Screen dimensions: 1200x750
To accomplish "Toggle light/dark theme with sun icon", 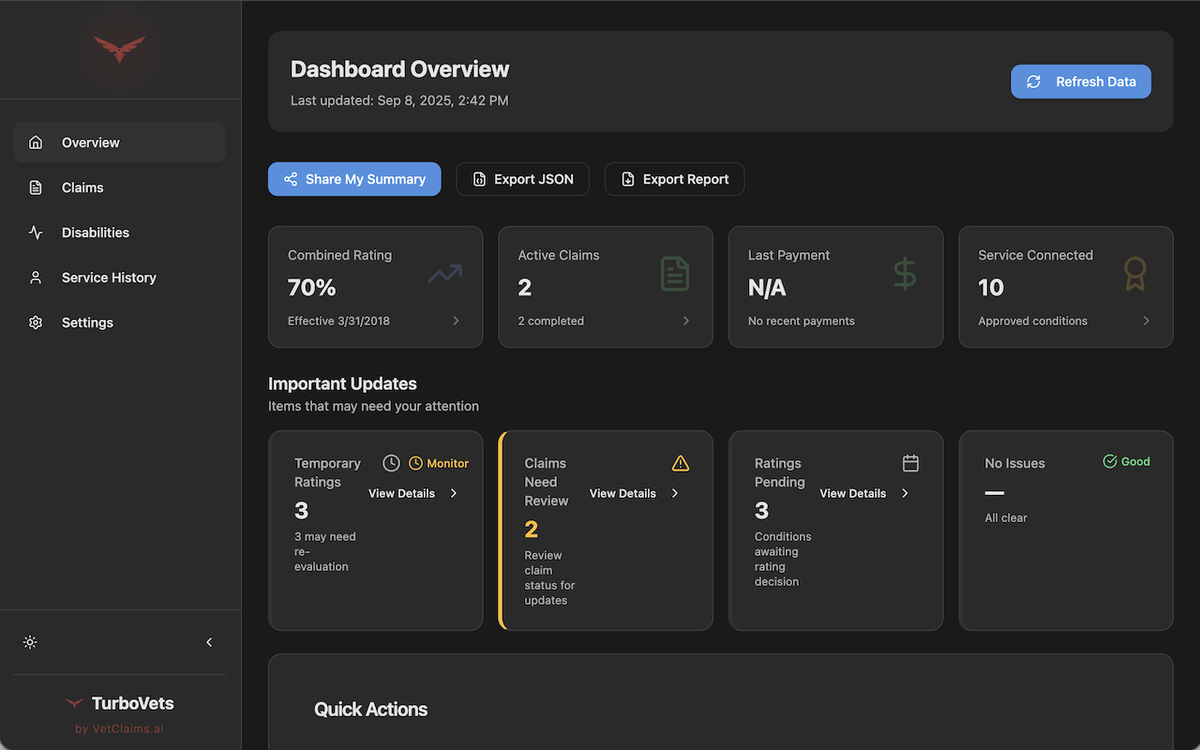I will point(30,642).
